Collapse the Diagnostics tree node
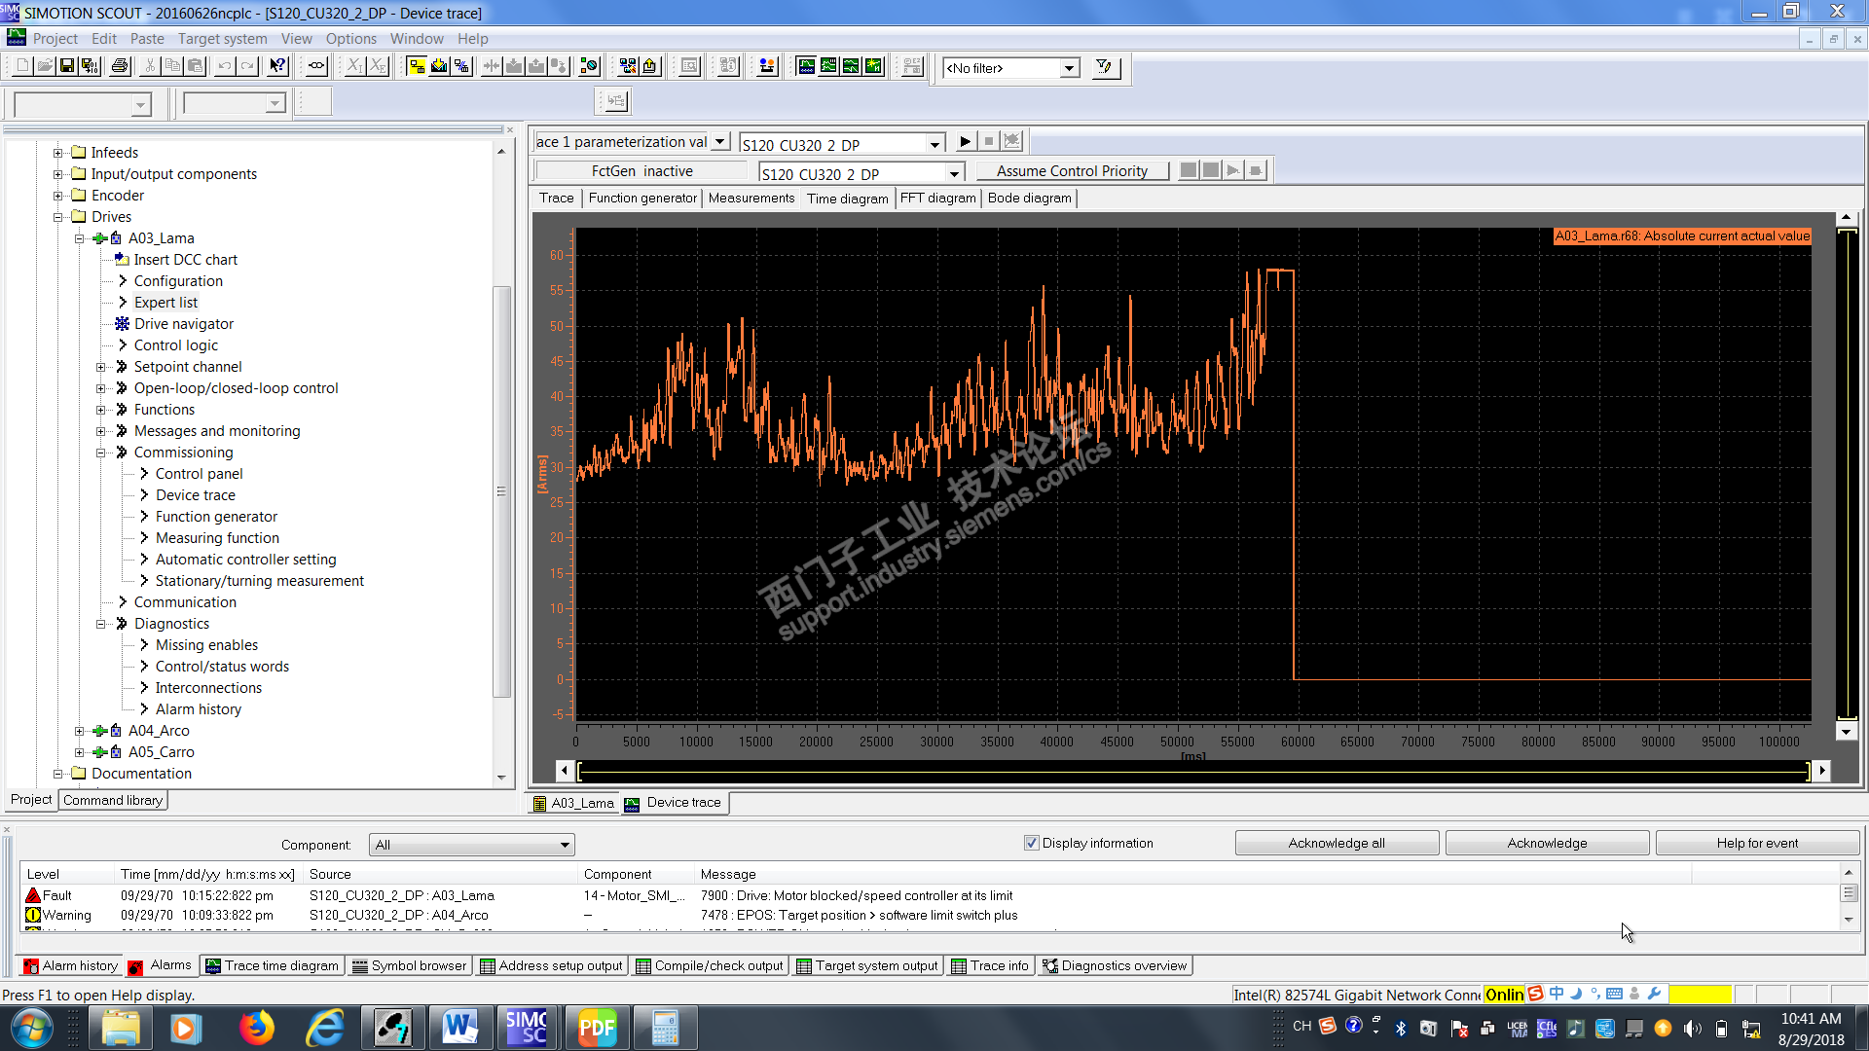Viewport: 1869px width, 1051px height. 100,624
